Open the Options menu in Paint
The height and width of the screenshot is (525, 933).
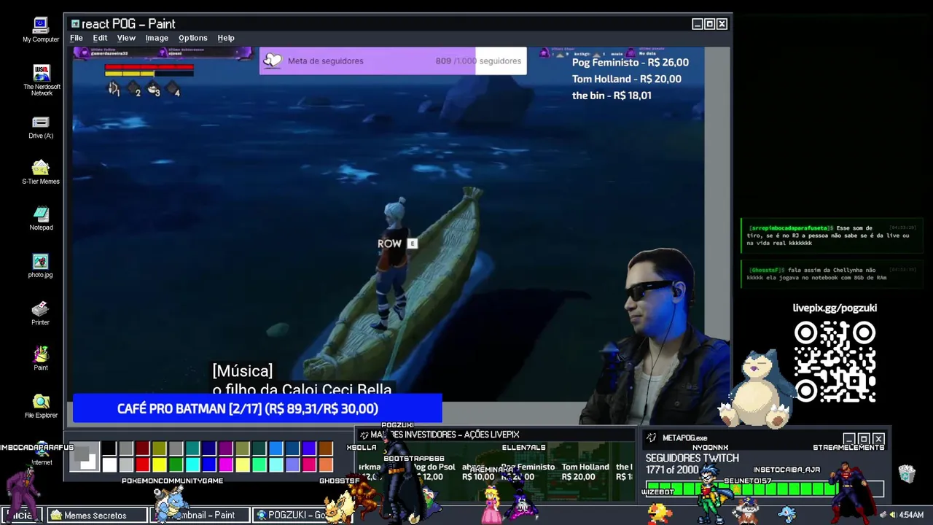pos(193,38)
